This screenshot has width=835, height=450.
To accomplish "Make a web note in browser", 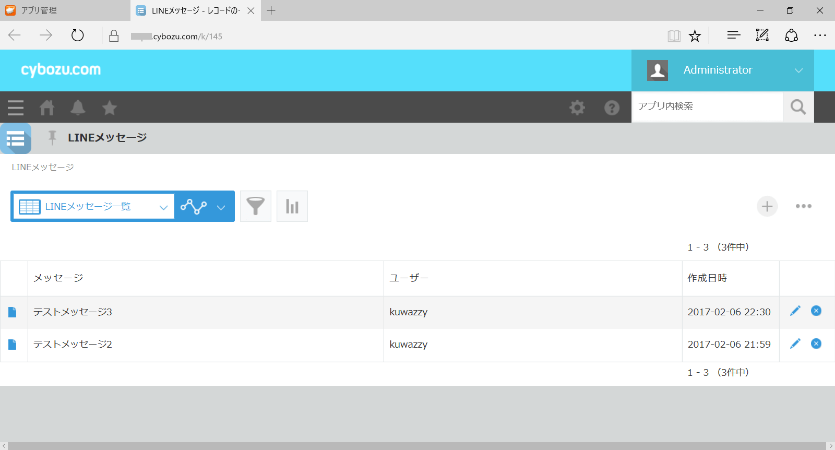I will 762,35.
